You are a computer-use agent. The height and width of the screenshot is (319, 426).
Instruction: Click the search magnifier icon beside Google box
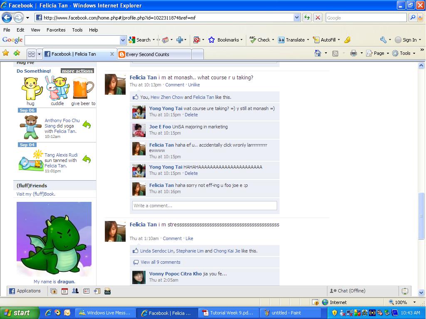point(413,17)
